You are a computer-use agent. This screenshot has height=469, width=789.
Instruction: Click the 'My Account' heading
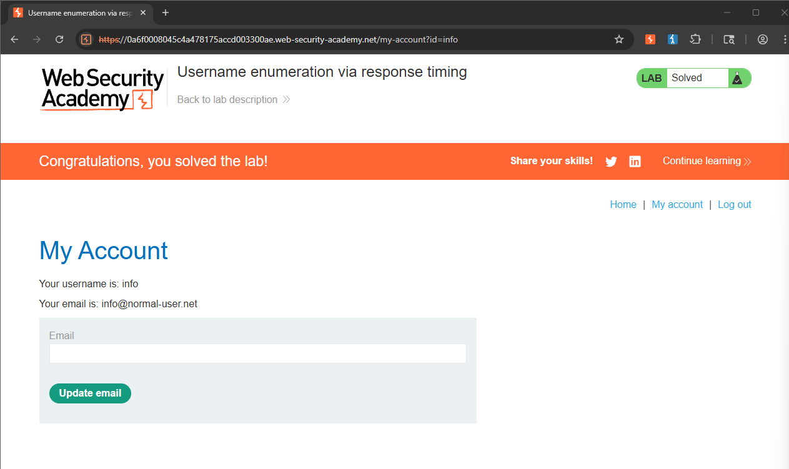coord(104,251)
